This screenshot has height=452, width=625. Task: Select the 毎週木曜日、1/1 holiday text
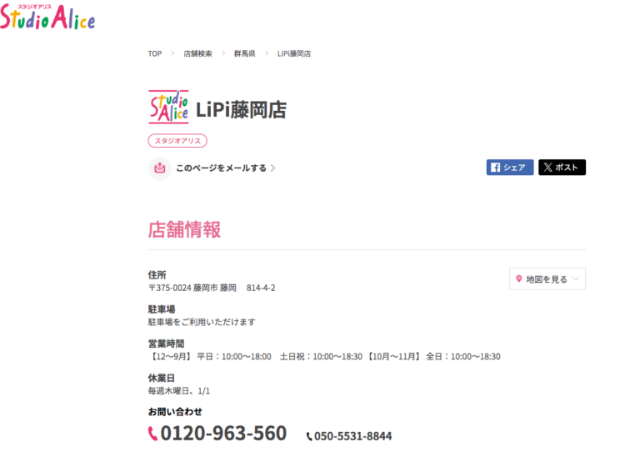[179, 390]
